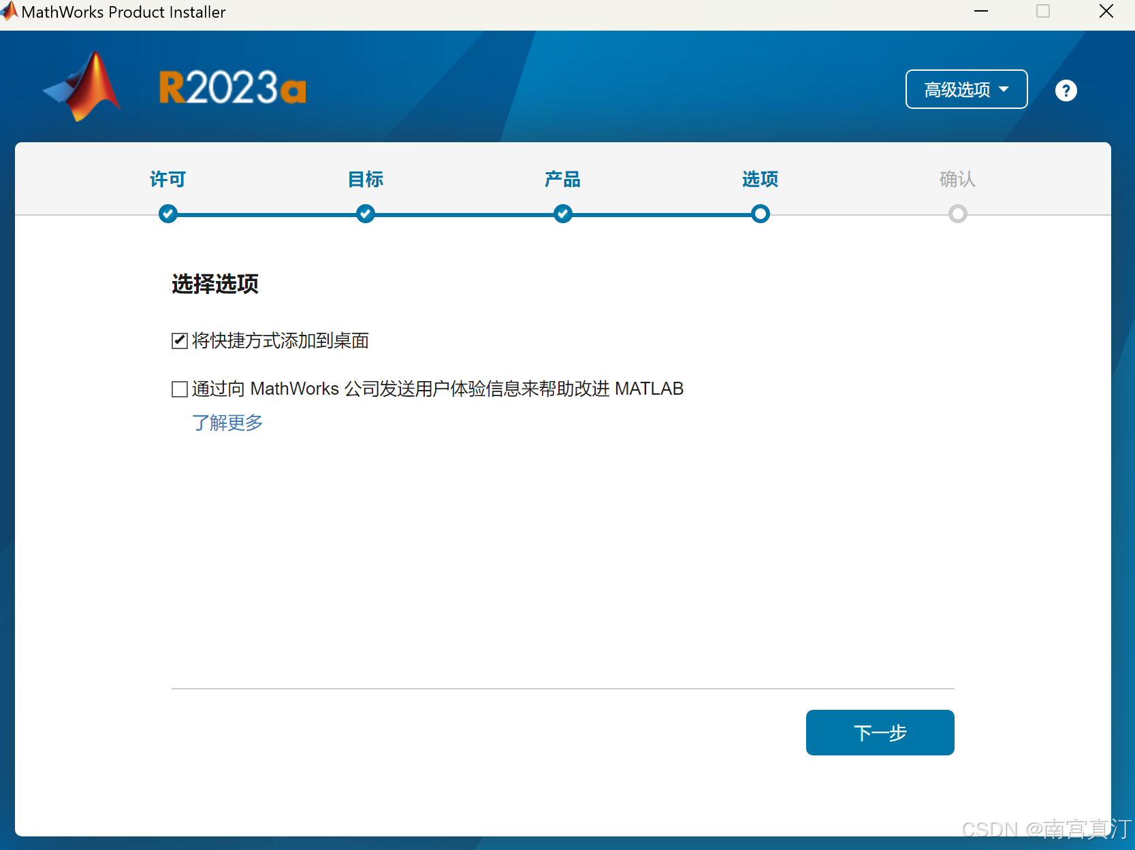Close the MathWorks Product Installer window
This screenshot has height=850, width=1135.
click(1106, 12)
